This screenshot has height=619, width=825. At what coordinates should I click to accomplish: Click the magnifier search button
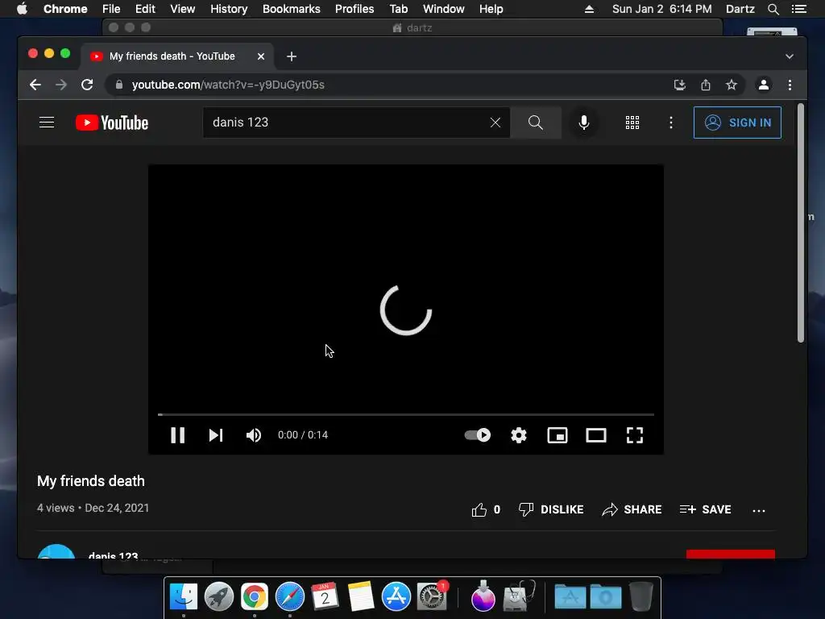pos(536,123)
